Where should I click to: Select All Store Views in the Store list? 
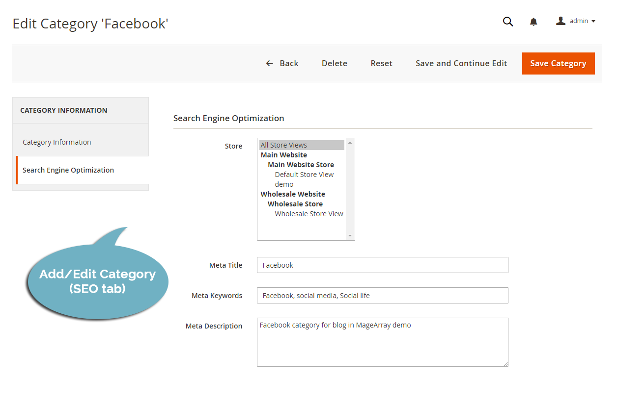click(283, 145)
